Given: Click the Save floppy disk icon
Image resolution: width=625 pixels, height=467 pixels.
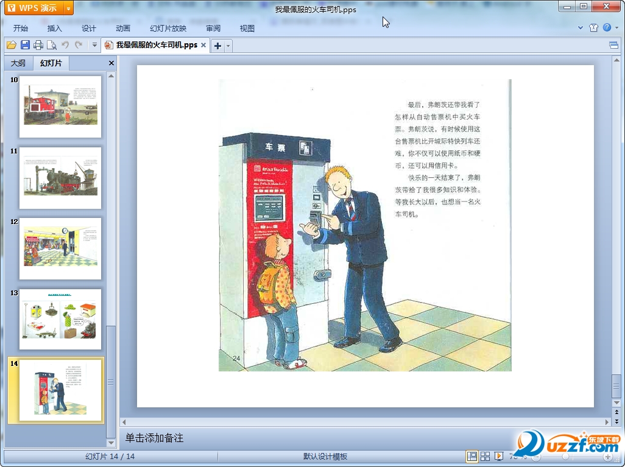Looking at the screenshot, I should [x=25, y=45].
